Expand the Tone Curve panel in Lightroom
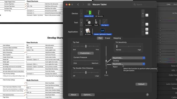Viewport: 177px width, 99px height. [x=174, y=66]
